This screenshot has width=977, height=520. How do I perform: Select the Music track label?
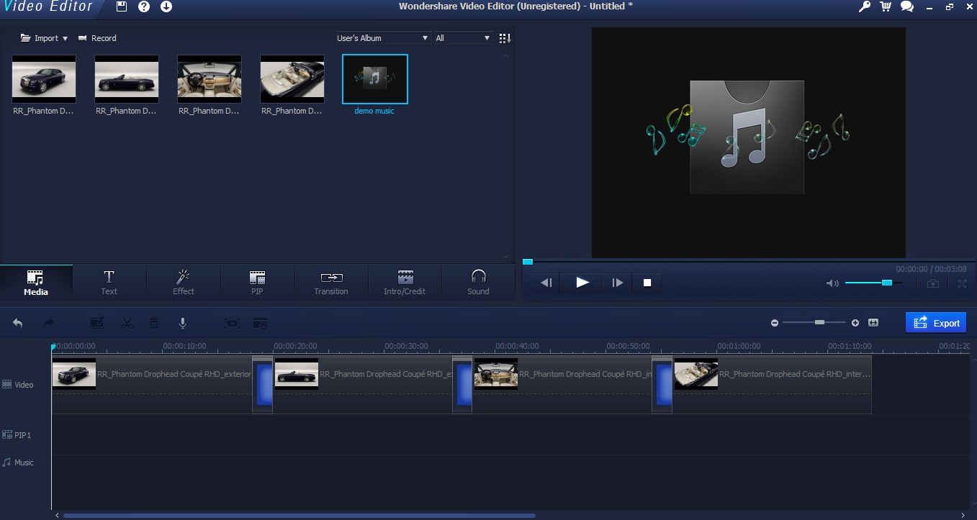tap(18, 462)
